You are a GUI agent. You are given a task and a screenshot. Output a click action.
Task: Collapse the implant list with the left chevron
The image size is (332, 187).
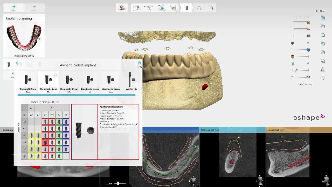tap(17, 63)
